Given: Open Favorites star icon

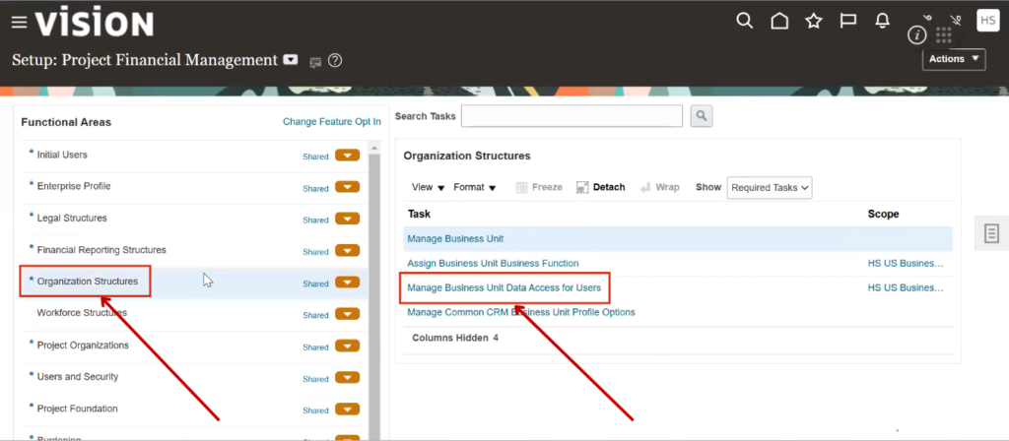Looking at the screenshot, I should pos(813,21).
